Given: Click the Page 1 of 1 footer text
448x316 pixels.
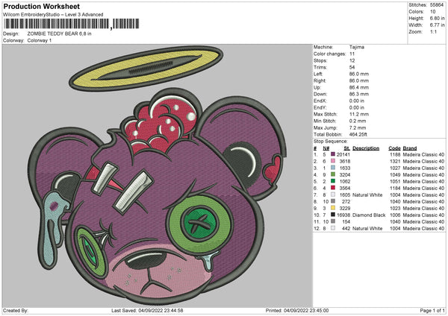Looking at the screenshot, I should (432, 310).
